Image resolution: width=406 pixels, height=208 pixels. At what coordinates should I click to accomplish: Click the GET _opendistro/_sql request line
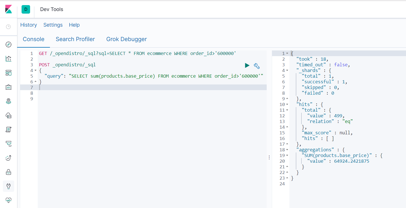pyautogui.click(x=137, y=53)
